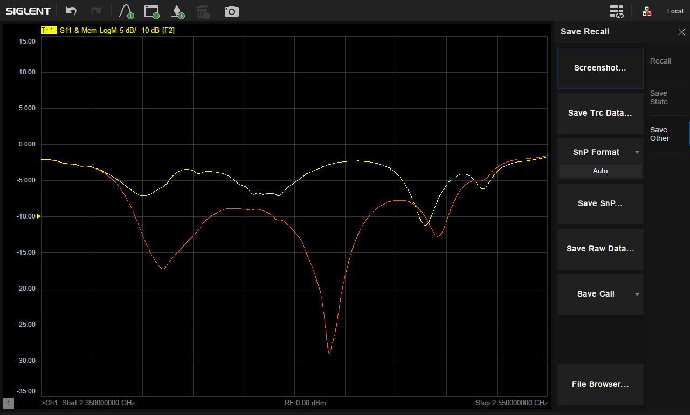
Task: Click the SIGLENT logo
Action: tap(28, 11)
